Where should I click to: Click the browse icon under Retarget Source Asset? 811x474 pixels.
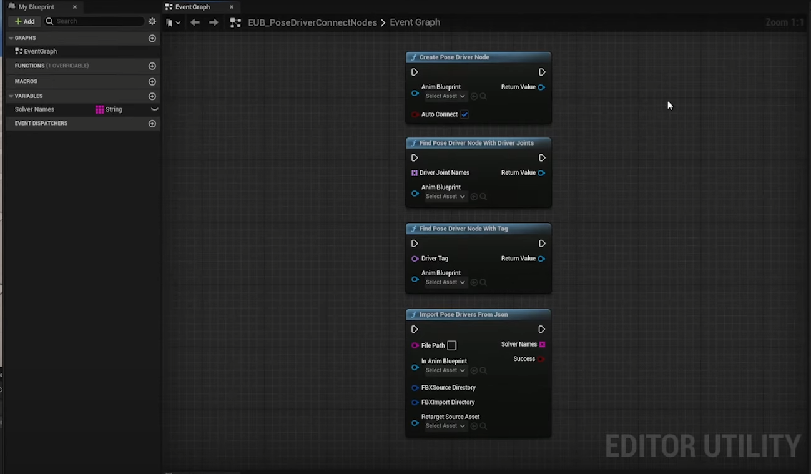coord(483,426)
